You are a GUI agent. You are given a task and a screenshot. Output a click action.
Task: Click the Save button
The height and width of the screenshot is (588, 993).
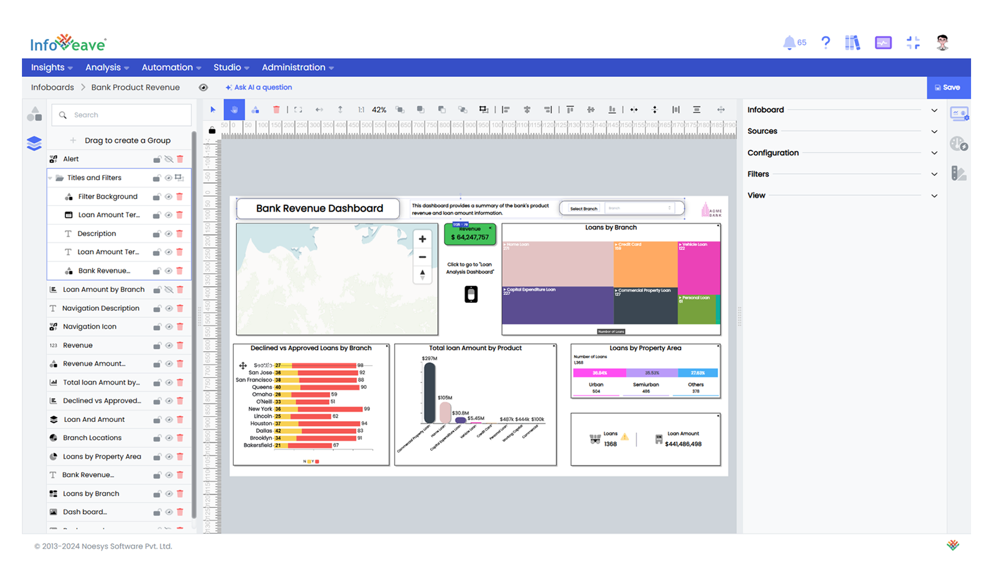point(948,88)
